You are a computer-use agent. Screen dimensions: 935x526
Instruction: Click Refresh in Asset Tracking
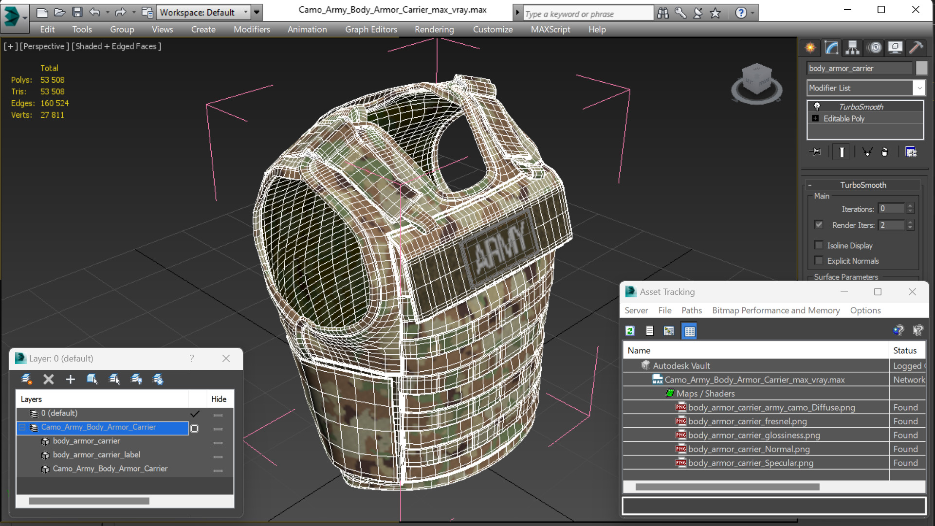(630, 331)
